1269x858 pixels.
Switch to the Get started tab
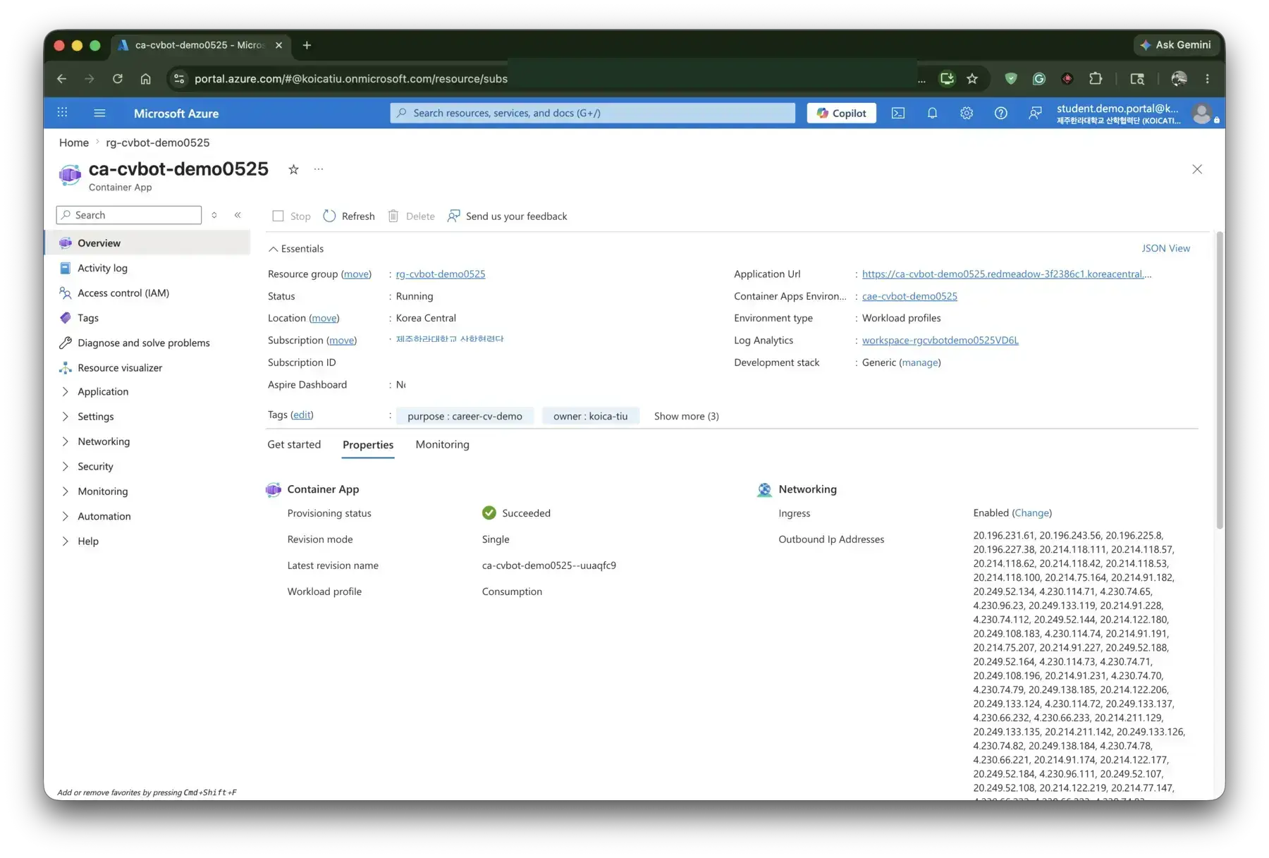pyautogui.click(x=294, y=444)
